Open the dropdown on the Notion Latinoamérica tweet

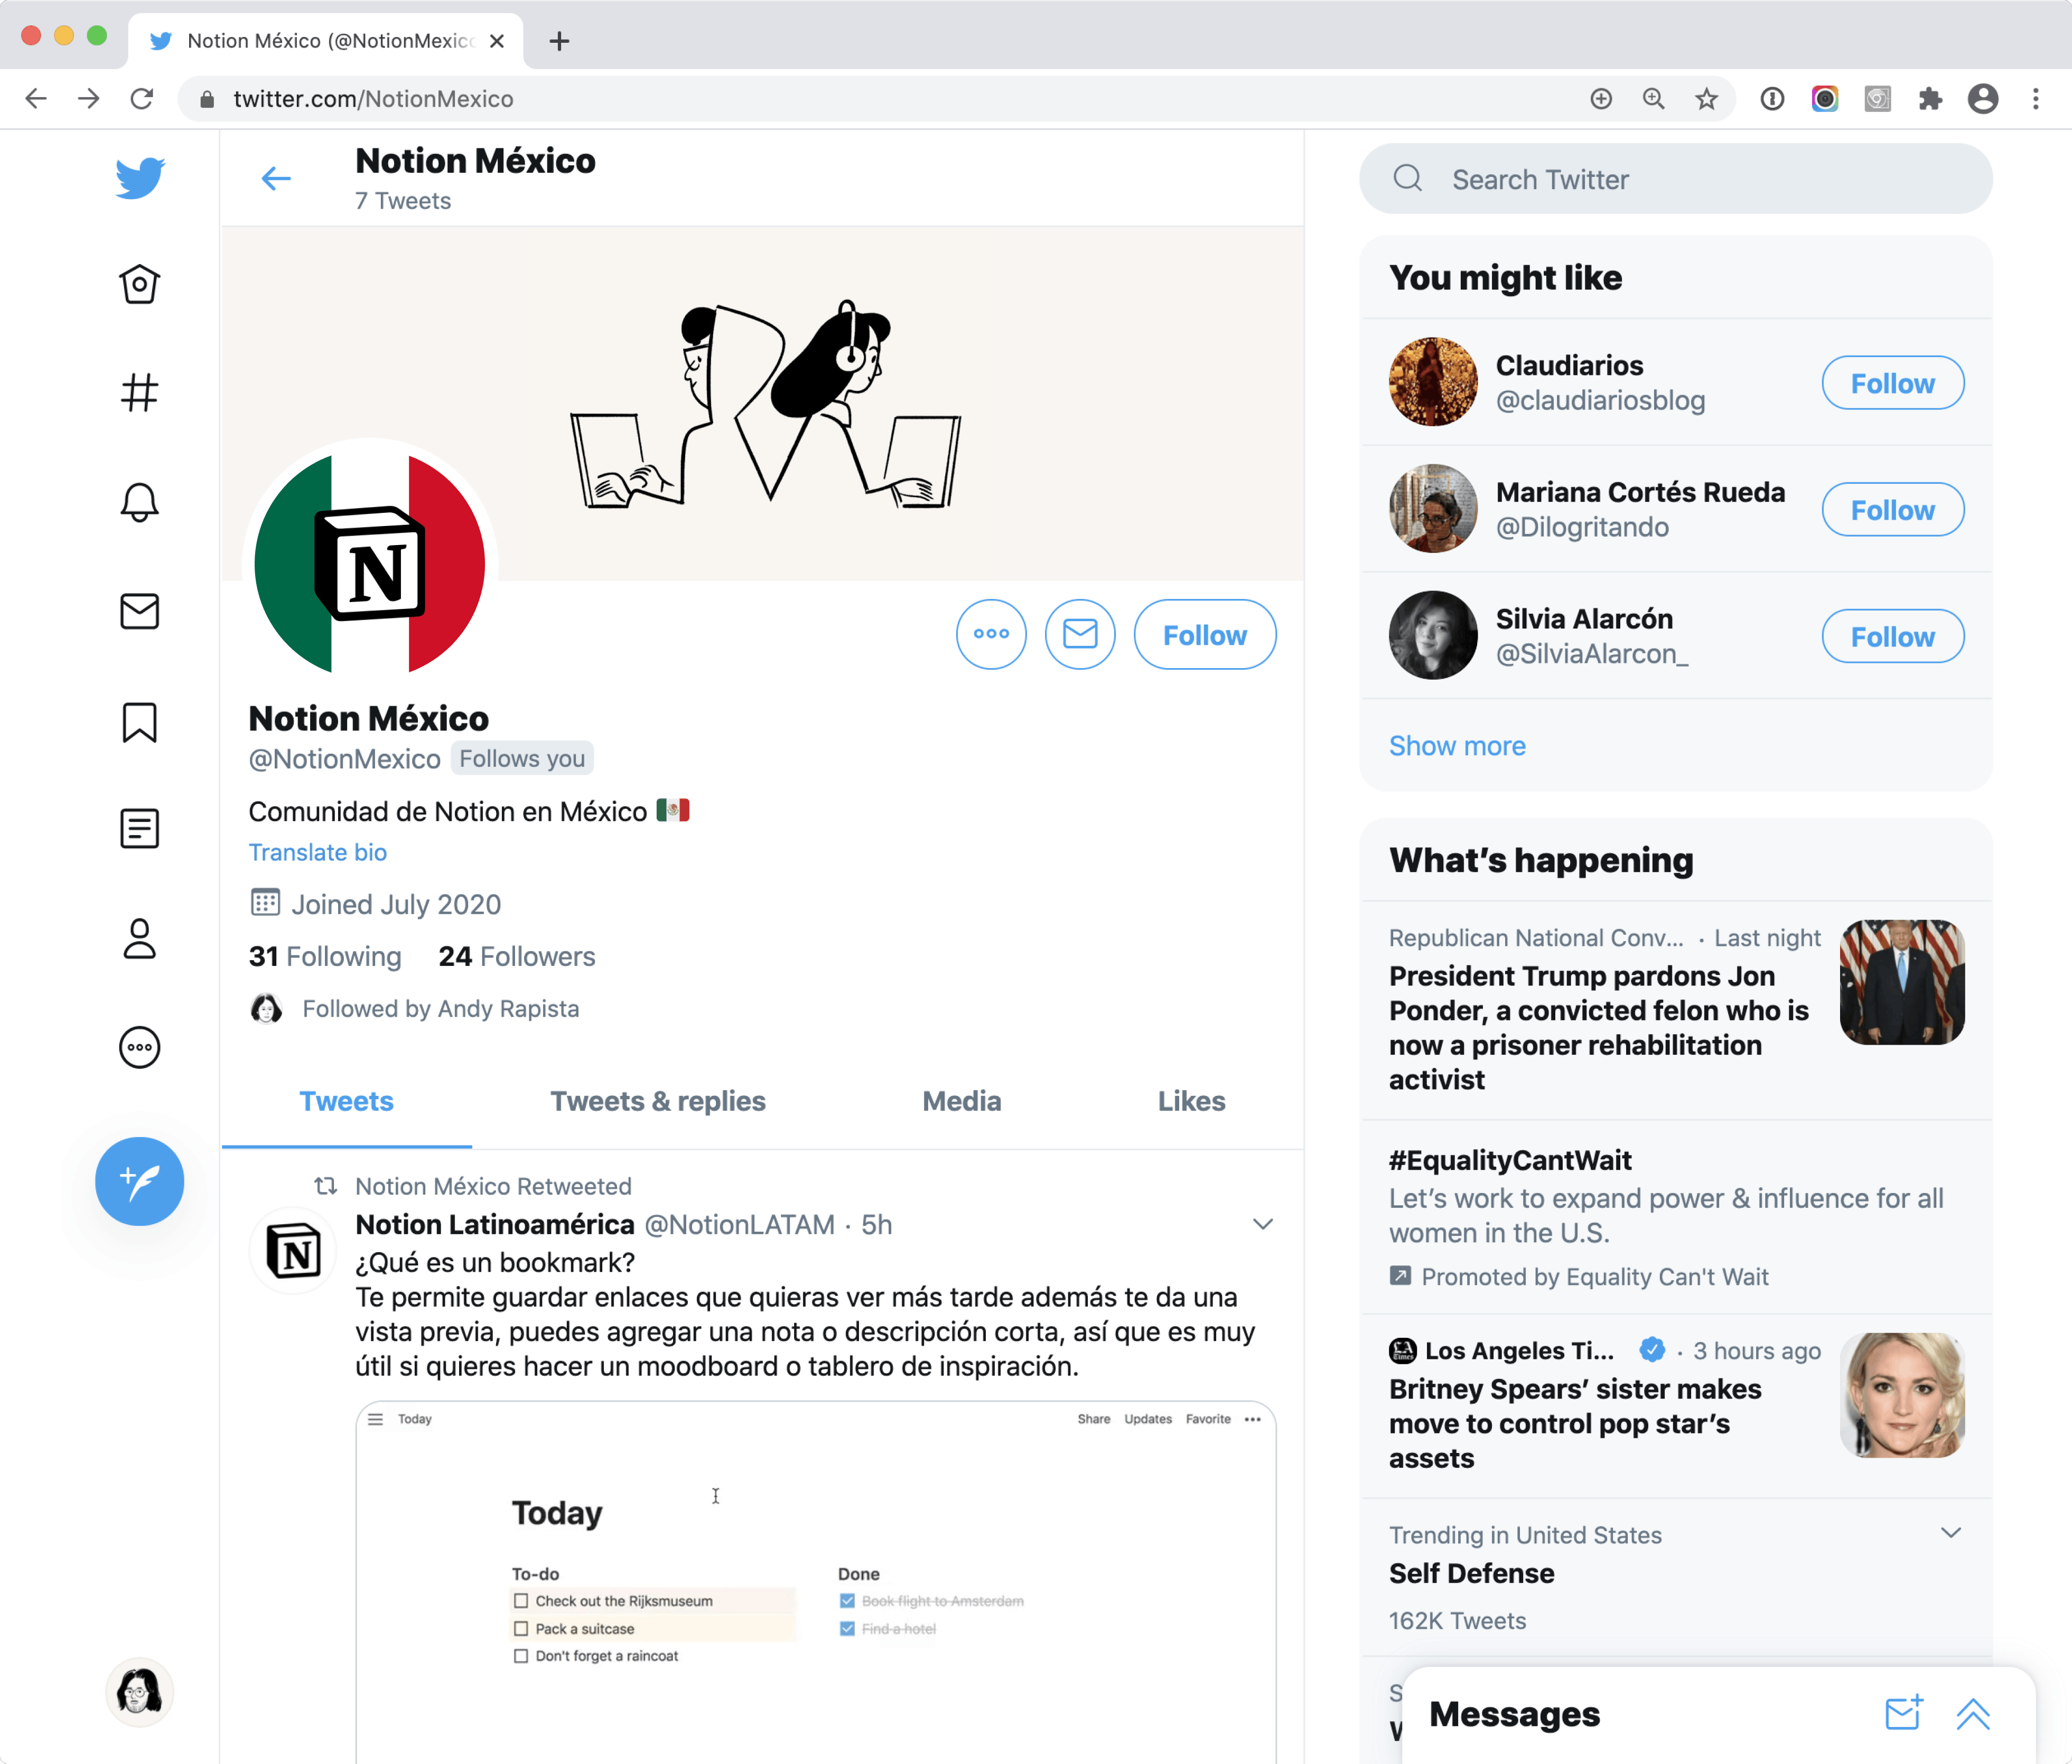tap(1263, 1223)
